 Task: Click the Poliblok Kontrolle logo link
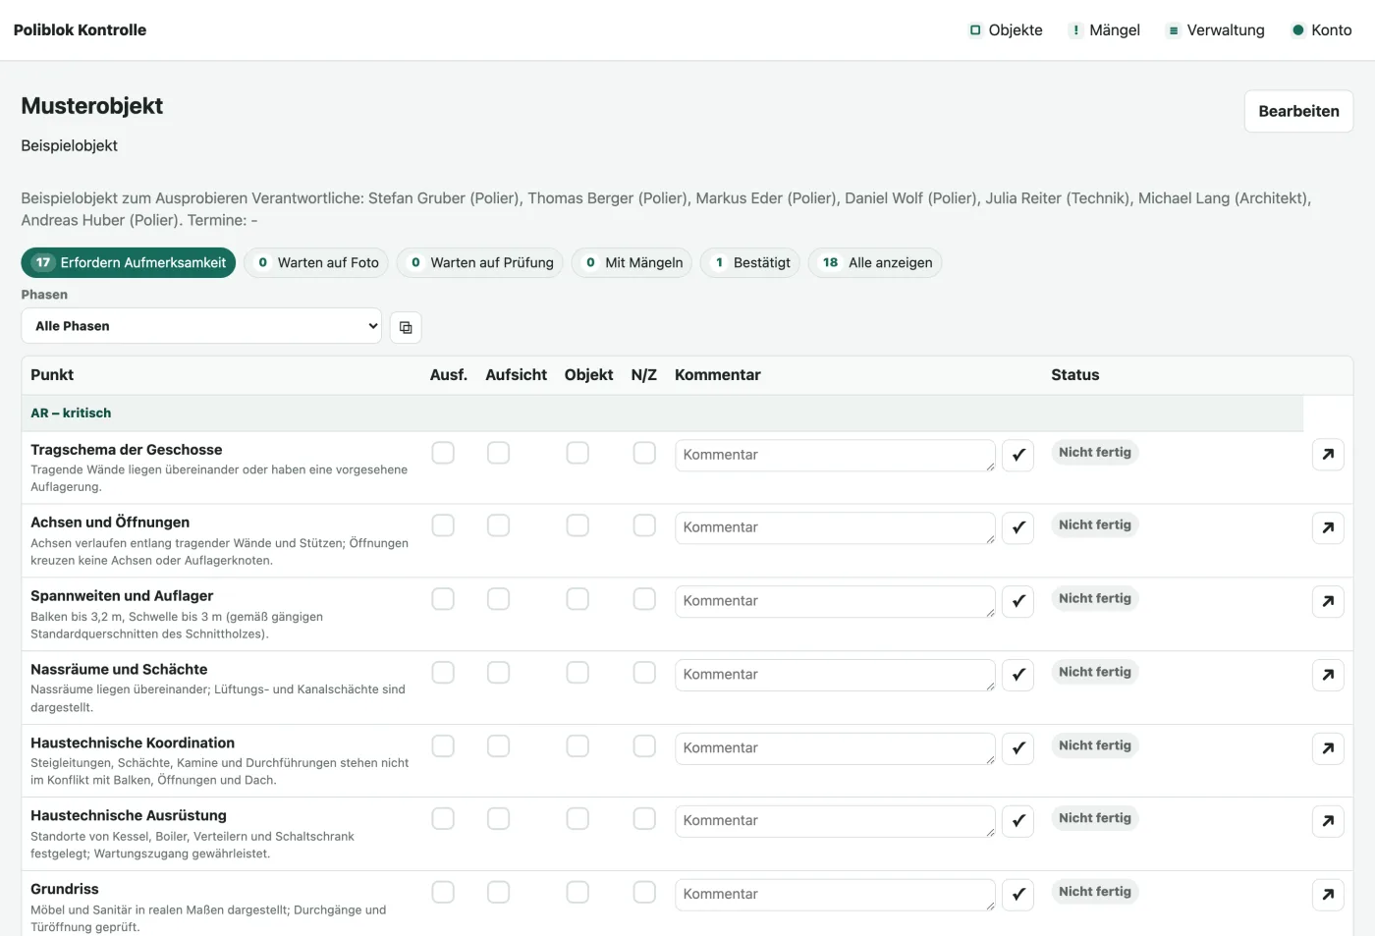click(80, 30)
